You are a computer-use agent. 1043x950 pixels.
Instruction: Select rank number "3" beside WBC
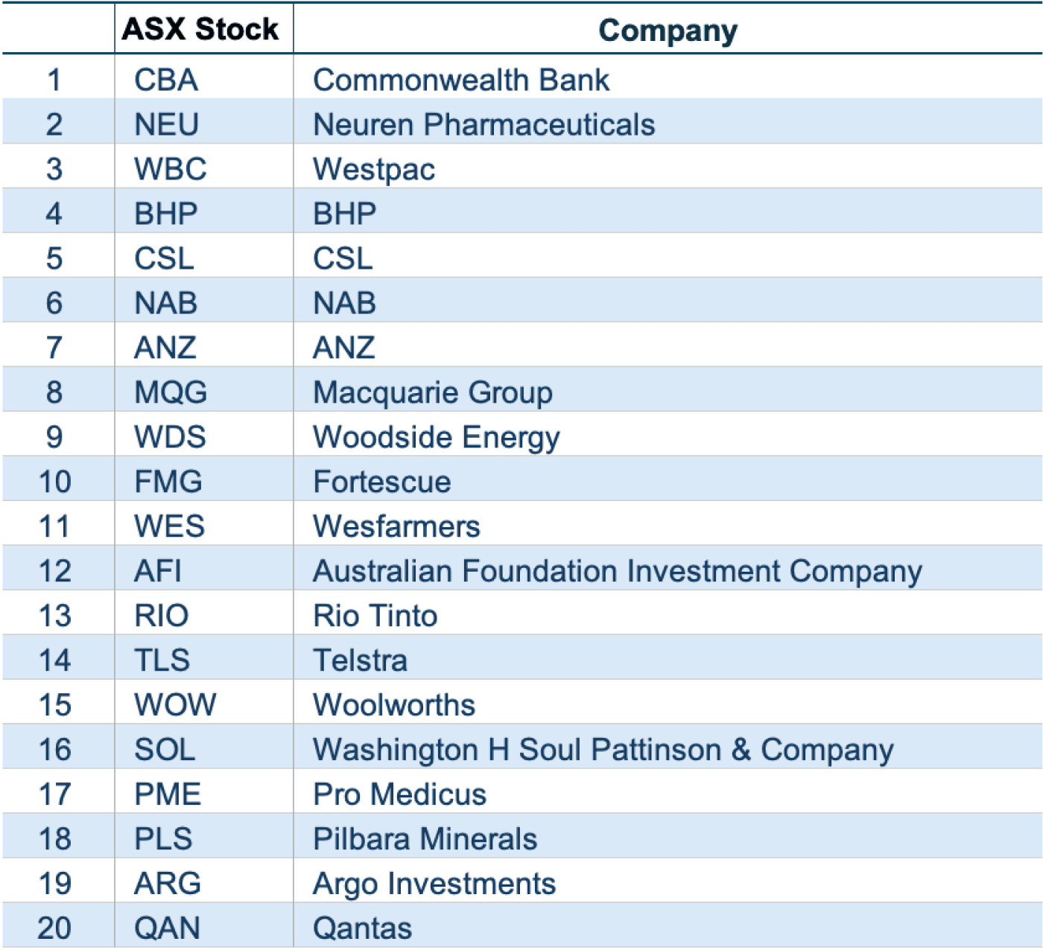pyautogui.click(x=54, y=169)
